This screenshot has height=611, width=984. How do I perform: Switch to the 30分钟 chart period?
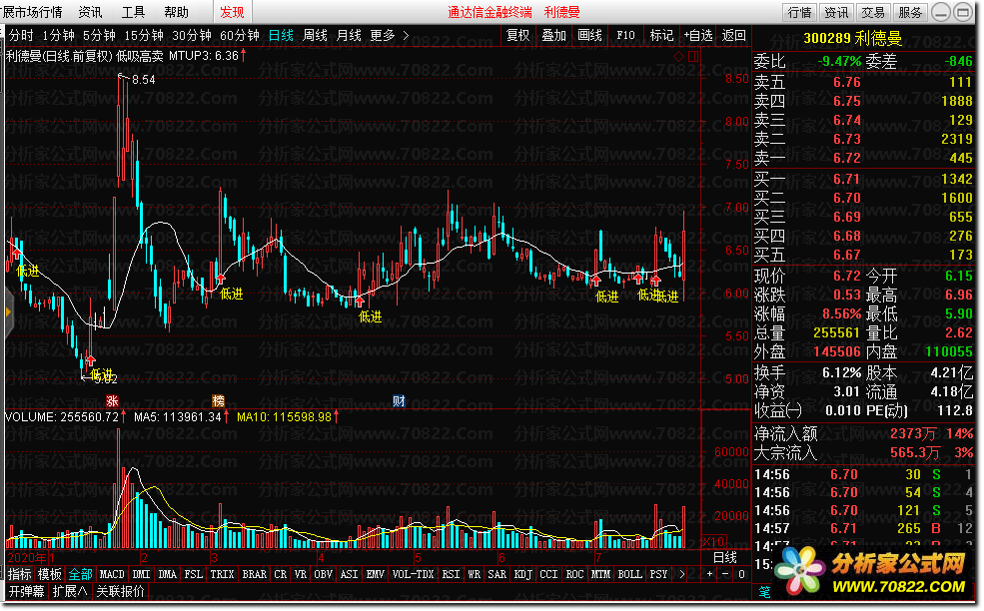click(x=192, y=36)
